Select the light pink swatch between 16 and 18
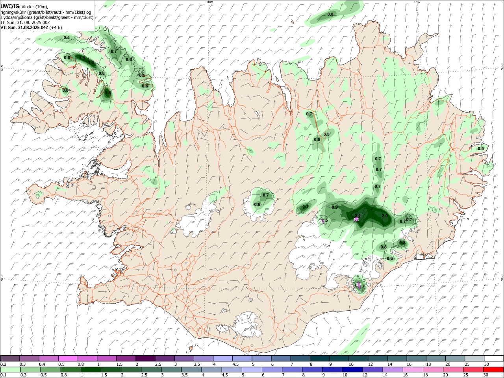This screenshot has height=378, width=504. coord(412,370)
